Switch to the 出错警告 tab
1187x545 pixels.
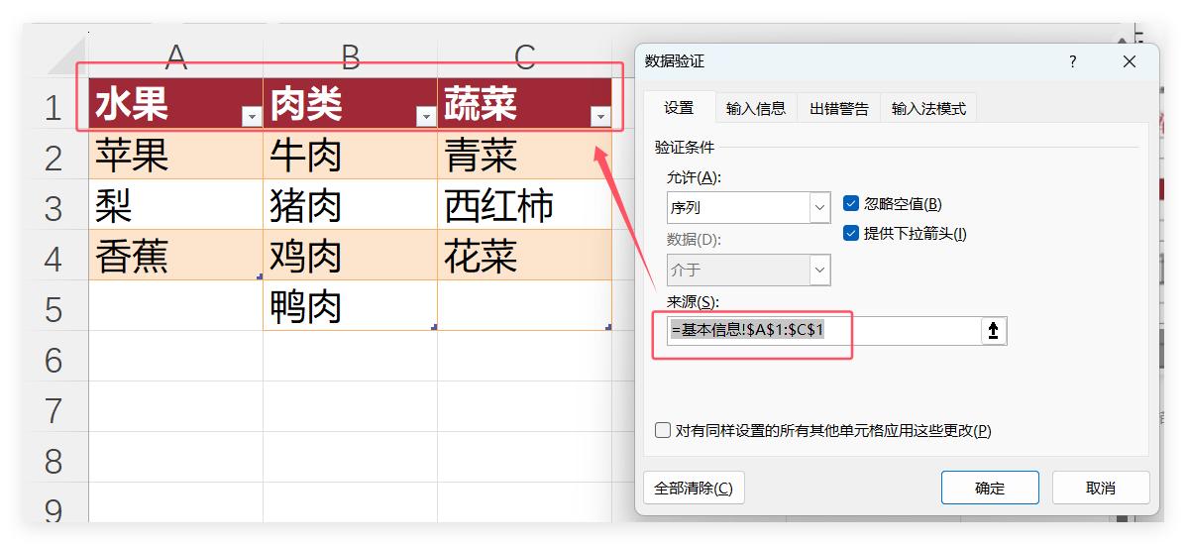point(839,109)
